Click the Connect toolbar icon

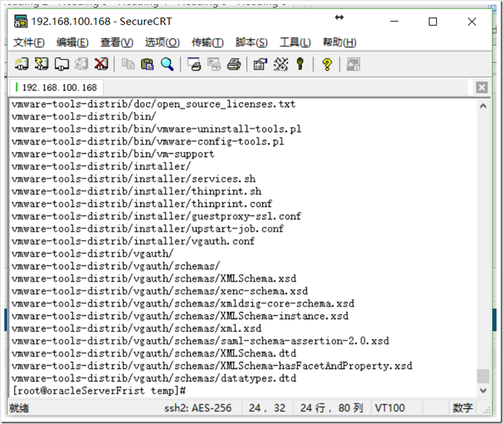pyautogui.click(x=21, y=64)
